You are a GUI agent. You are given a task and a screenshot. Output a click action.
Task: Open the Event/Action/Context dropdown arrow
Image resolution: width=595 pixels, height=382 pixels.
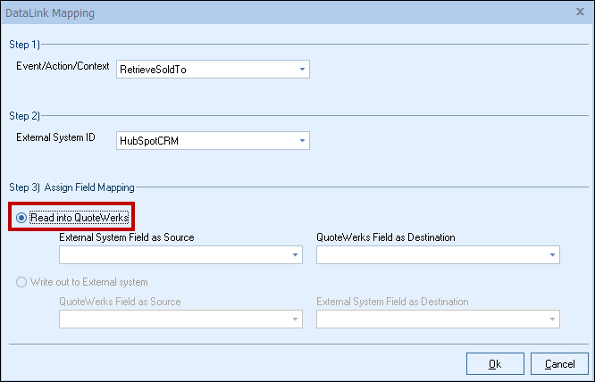pos(302,70)
